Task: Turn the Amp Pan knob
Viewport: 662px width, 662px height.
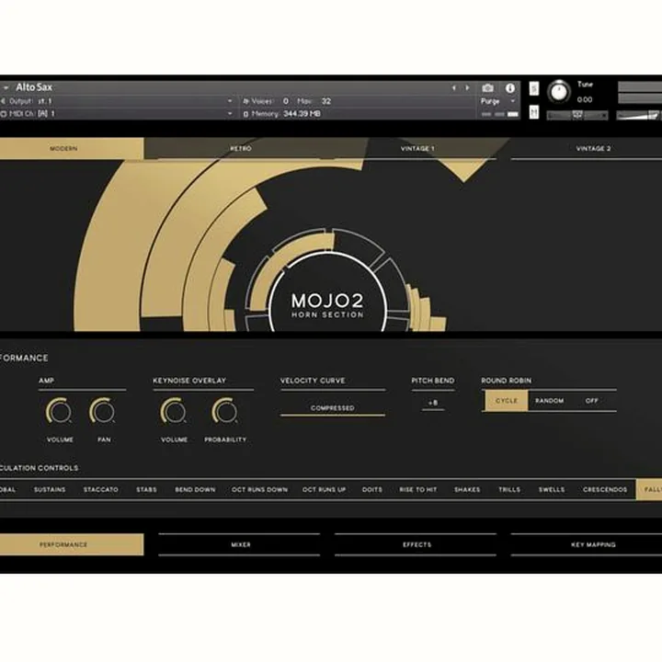Action: pyautogui.click(x=103, y=411)
